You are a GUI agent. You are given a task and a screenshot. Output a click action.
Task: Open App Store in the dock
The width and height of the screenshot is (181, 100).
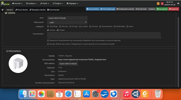point(86,94)
